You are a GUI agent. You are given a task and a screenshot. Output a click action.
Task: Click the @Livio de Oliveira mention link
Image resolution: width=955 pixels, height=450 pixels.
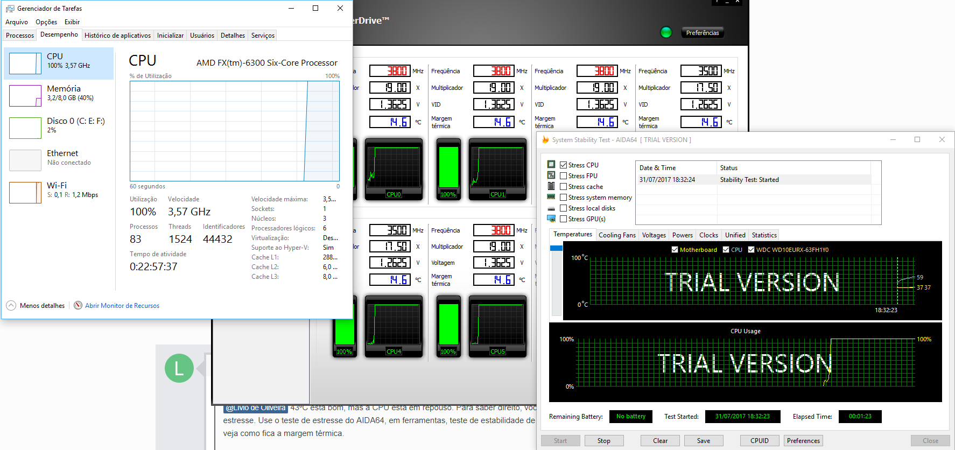pyautogui.click(x=256, y=408)
